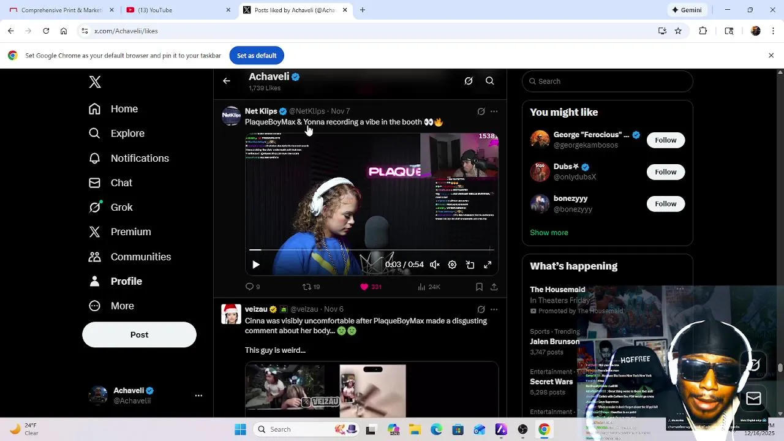Go to browser home page

64,31
